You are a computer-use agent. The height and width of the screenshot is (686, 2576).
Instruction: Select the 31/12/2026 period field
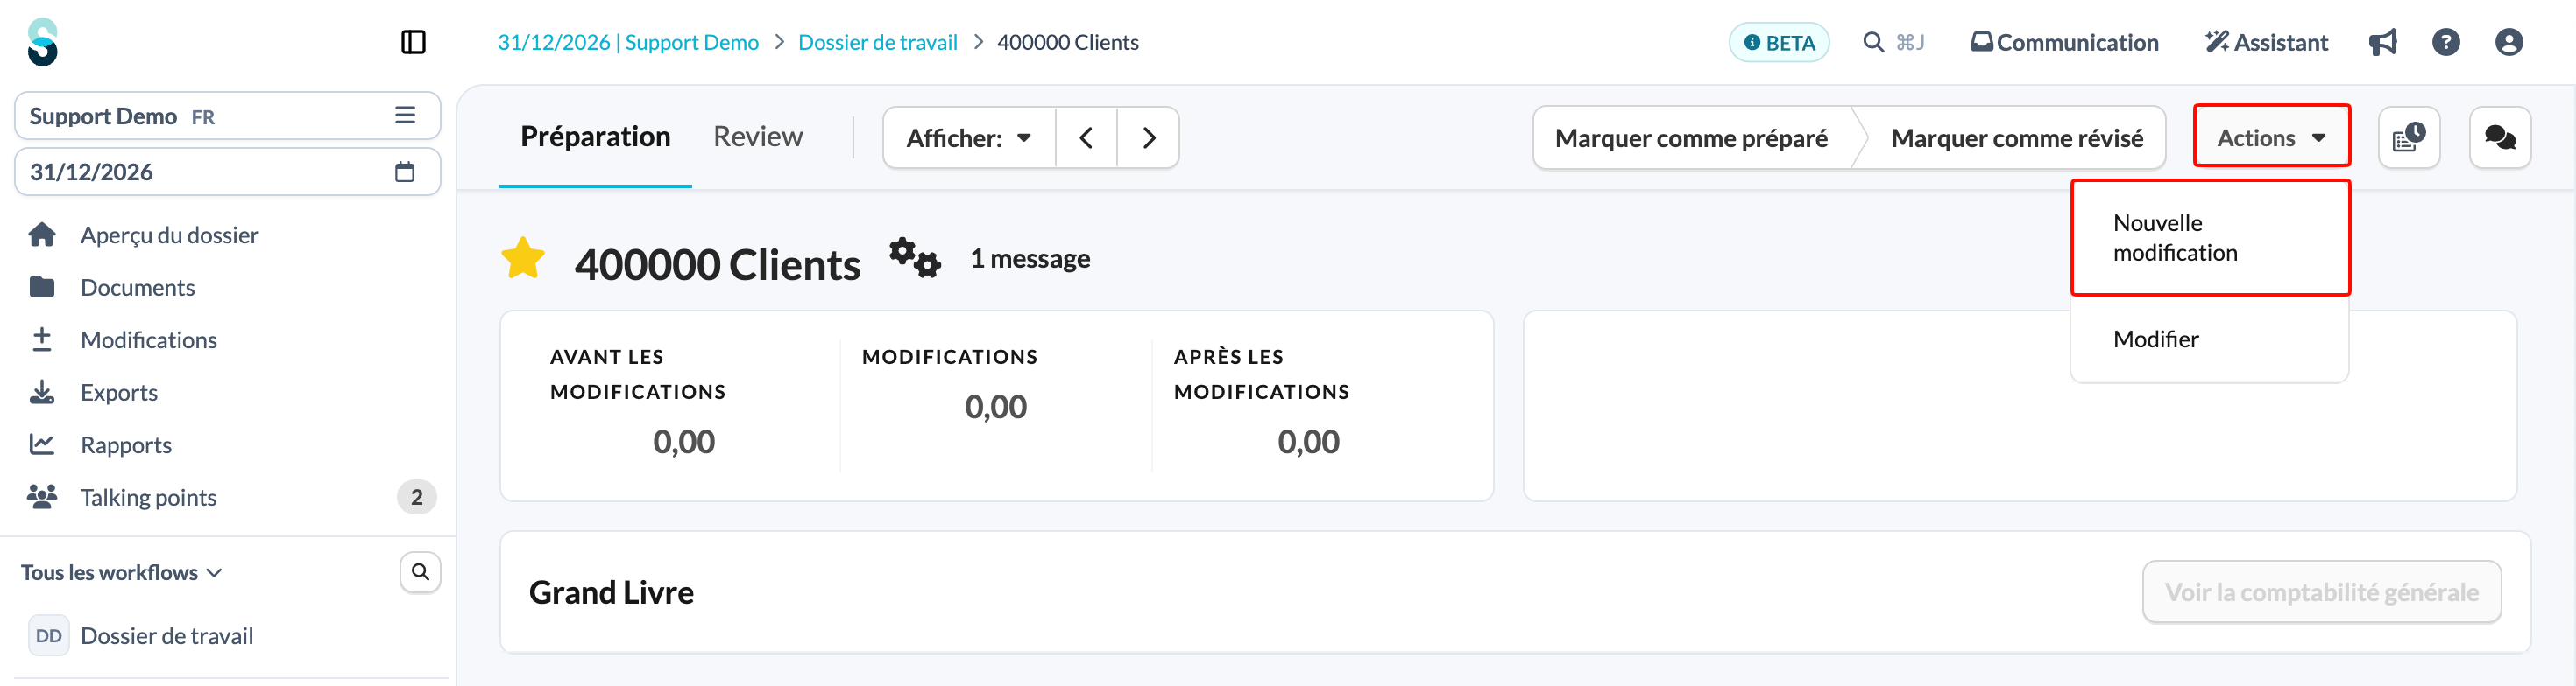coord(227,171)
